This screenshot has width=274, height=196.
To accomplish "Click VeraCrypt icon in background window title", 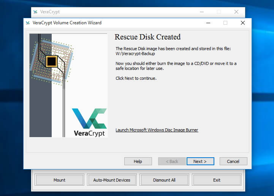I will tap(35, 12).
